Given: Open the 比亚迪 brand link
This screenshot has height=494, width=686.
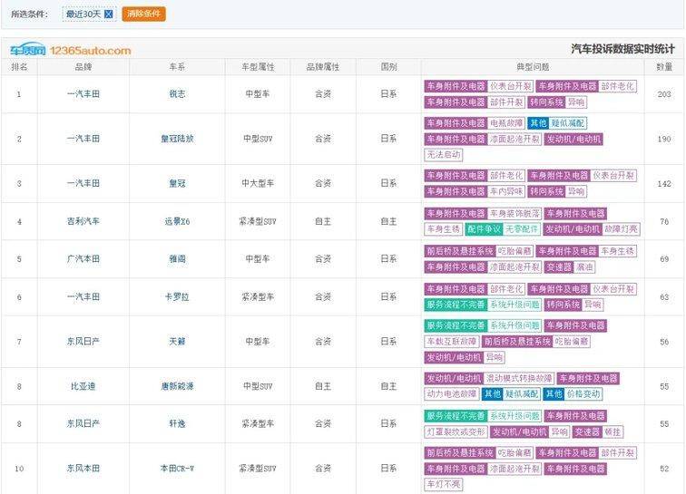Looking at the screenshot, I should [x=83, y=386].
